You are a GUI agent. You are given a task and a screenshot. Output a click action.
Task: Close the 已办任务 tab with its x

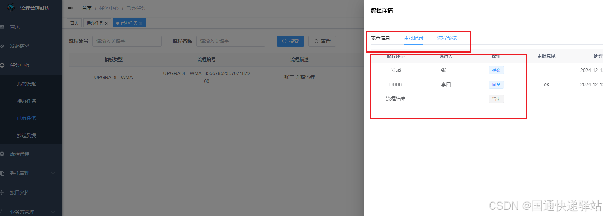pos(141,24)
